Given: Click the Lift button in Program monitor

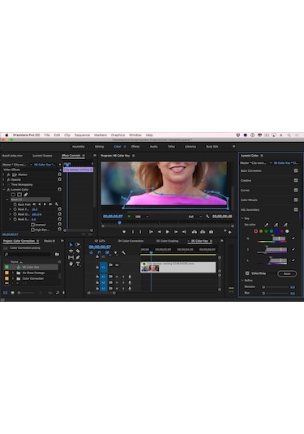Looking at the screenshot, I should (195, 232).
